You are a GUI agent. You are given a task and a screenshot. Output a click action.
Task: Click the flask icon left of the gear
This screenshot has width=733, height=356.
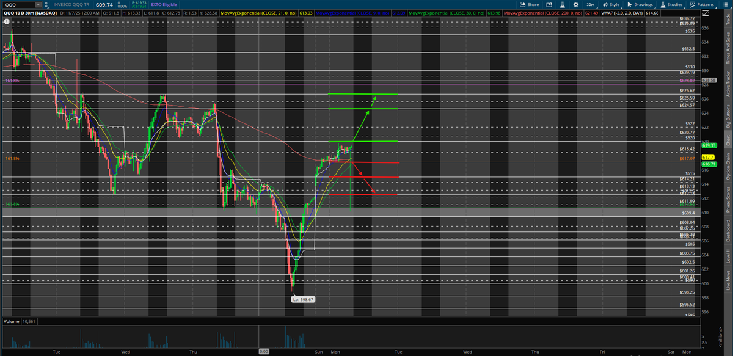click(x=562, y=4)
